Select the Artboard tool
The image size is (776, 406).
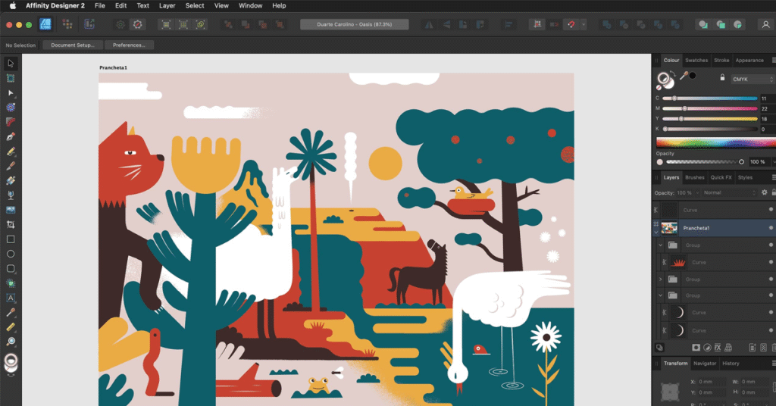[x=11, y=78]
